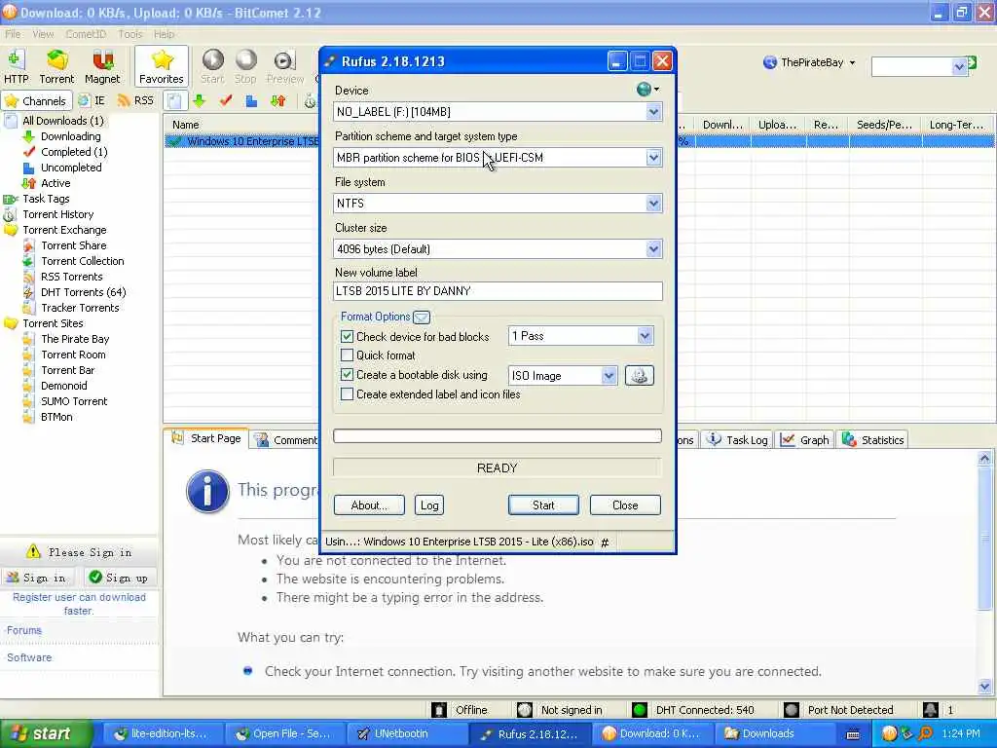The width and height of the screenshot is (997, 748).
Task: Click the DHT Connected green status icon
Action: coord(640,710)
